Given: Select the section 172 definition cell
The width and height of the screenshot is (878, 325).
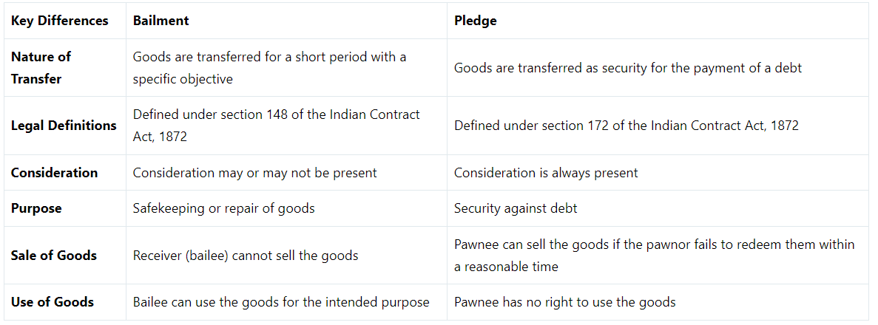Looking at the screenshot, I should tap(626, 126).
